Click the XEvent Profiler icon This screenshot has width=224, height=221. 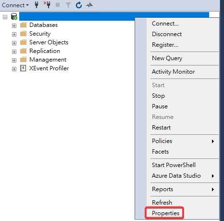coord(23,68)
